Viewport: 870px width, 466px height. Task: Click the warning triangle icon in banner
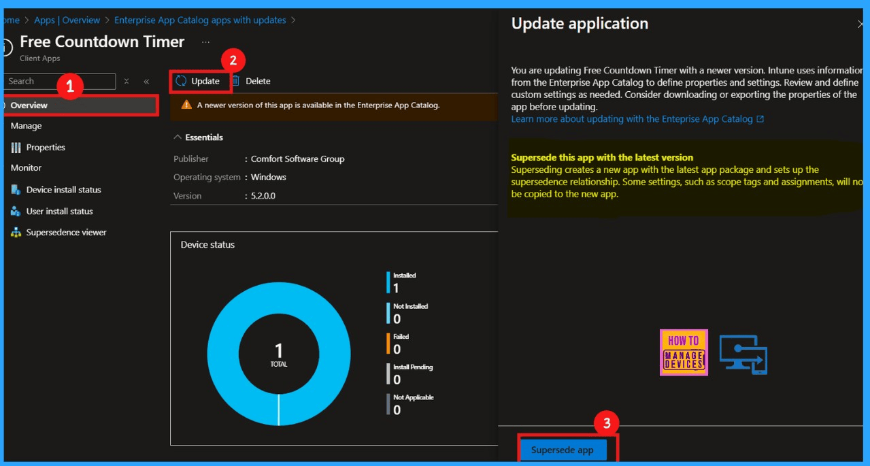click(x=186, y=105)
